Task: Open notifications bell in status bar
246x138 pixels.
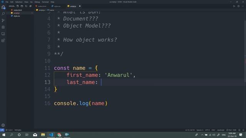Action: click(243, 130)
